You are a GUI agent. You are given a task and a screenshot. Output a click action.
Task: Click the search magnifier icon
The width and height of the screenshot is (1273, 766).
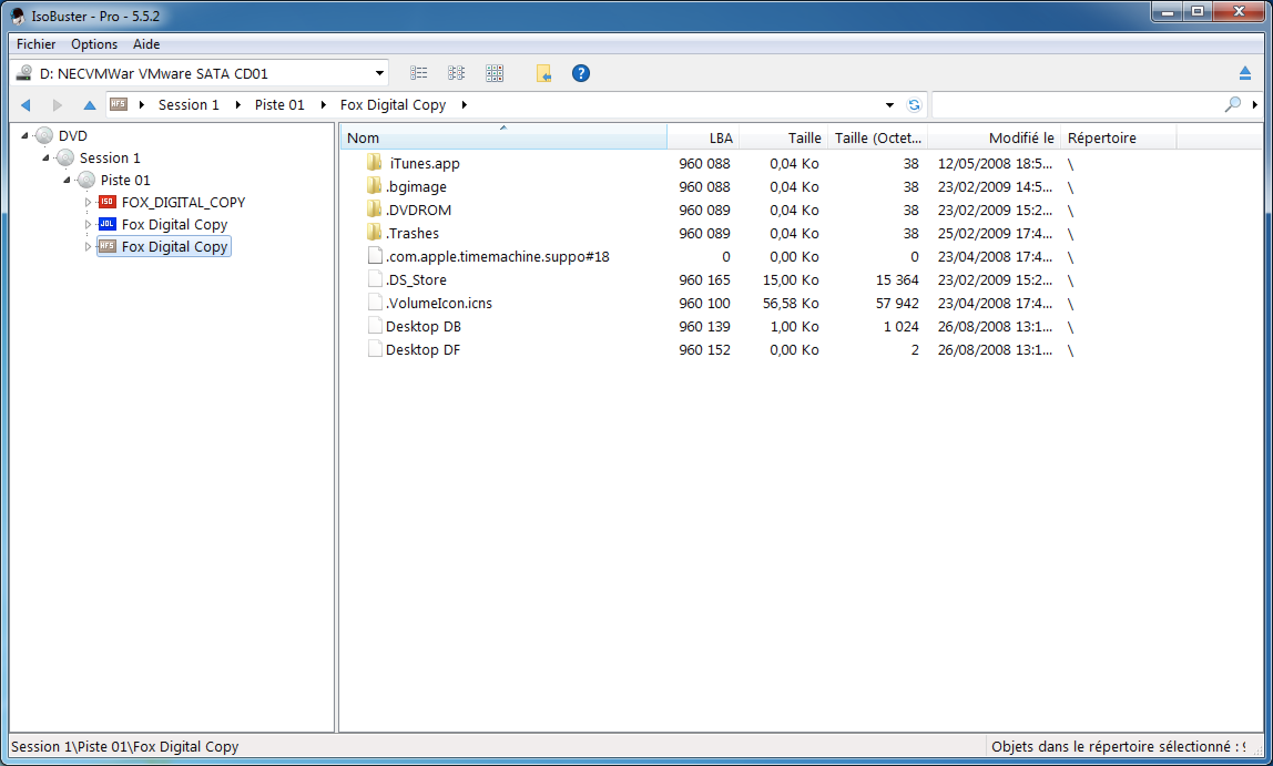pyautogui.click(x=1232, y=104)
